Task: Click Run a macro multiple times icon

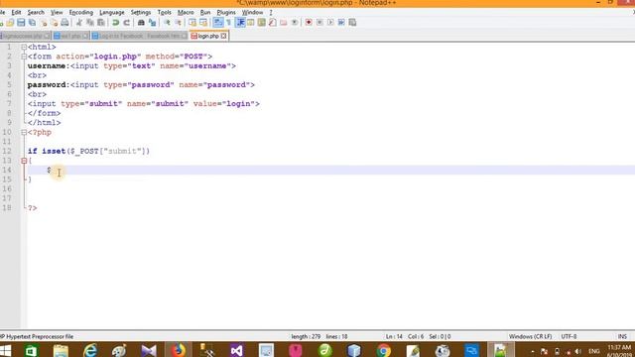Action: [x=341, y=22]
